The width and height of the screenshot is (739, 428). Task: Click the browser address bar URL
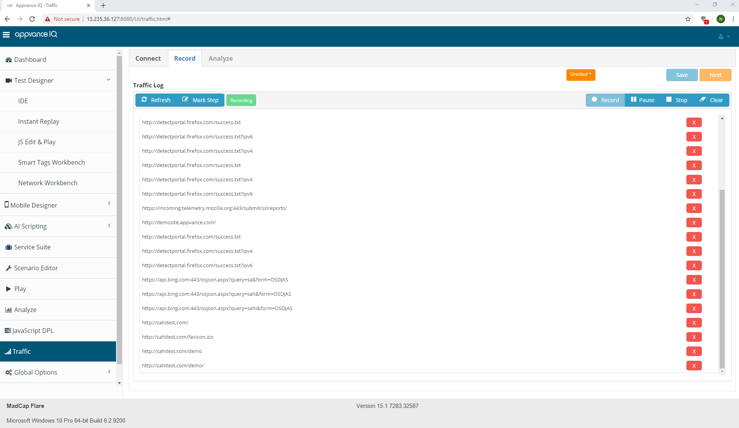pos(128,19)
